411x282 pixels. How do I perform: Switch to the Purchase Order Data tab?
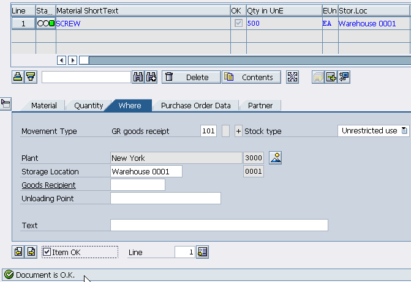point(195,105)
